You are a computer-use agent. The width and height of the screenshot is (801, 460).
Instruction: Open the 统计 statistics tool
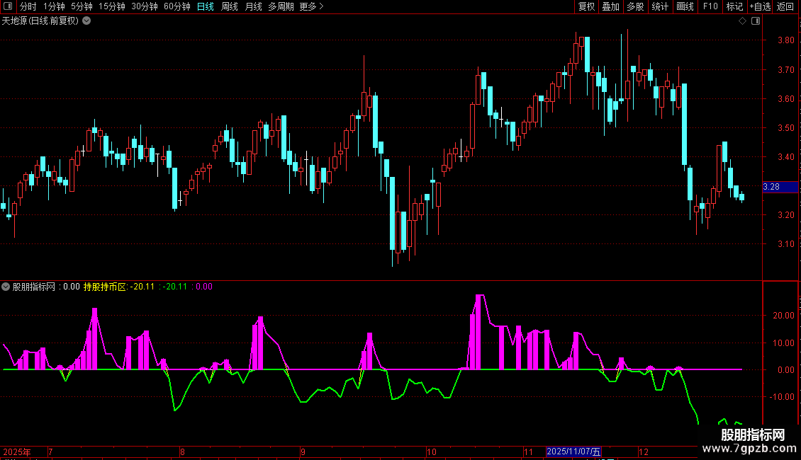(x=660, y=6)
